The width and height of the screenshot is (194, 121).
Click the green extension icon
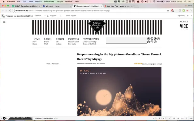(x=184, y=11)
